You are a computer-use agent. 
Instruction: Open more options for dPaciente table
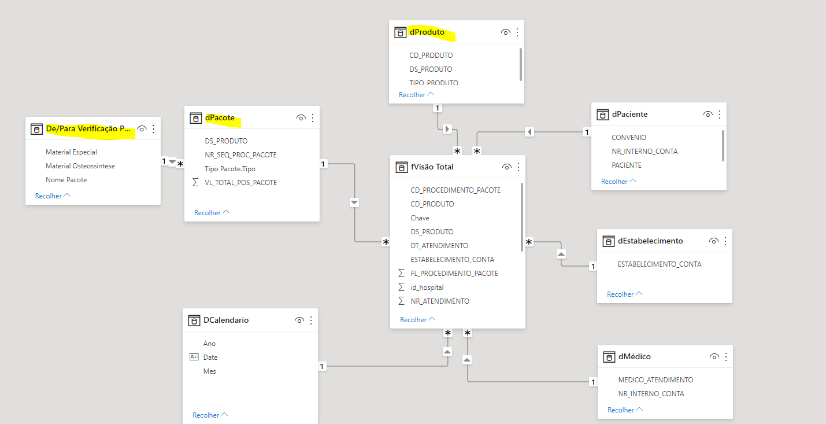coord(720,115)
